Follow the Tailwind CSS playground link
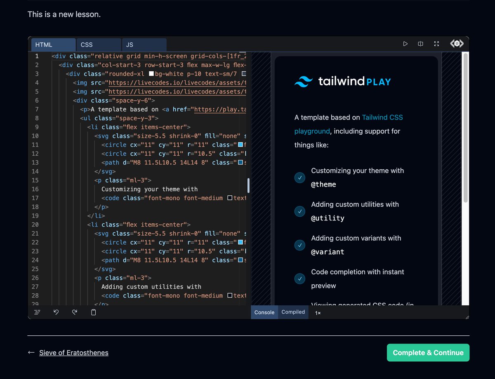Screen dimensions: 495x379 (382, 117)
